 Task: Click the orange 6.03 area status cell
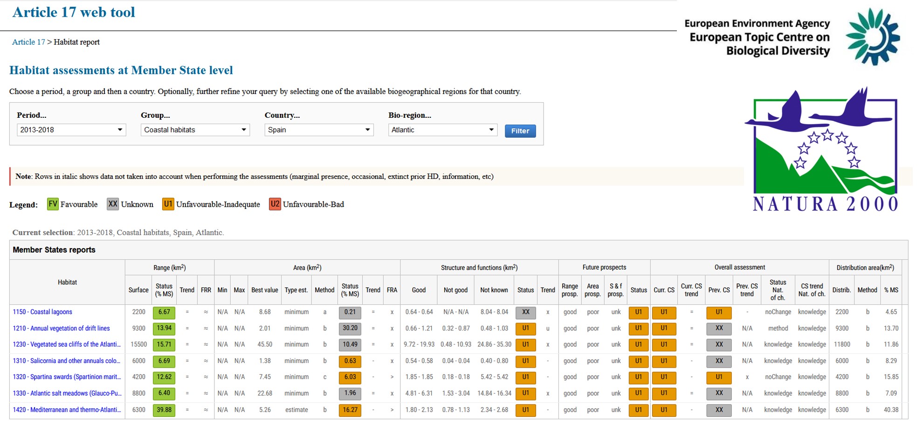(x=350, y=377)
